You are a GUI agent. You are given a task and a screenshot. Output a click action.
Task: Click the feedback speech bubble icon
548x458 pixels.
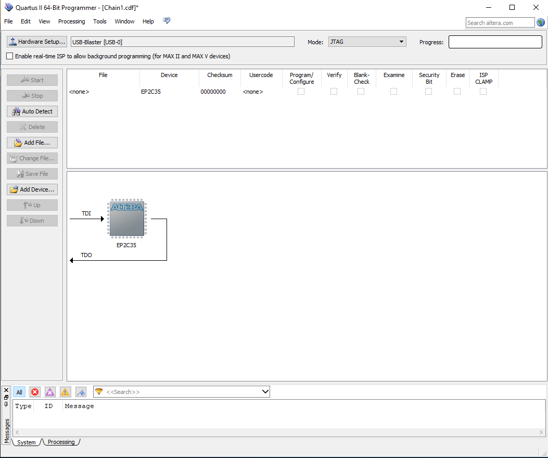click(x=167, y=21)
